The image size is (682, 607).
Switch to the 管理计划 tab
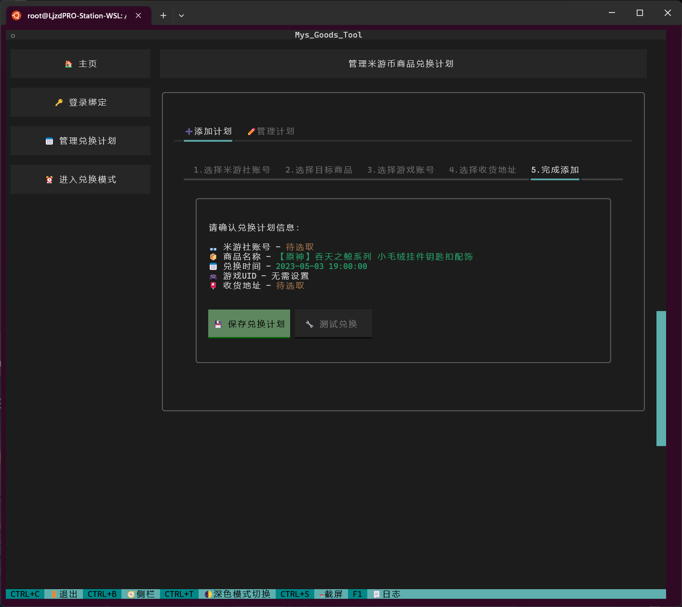[275, 131]
